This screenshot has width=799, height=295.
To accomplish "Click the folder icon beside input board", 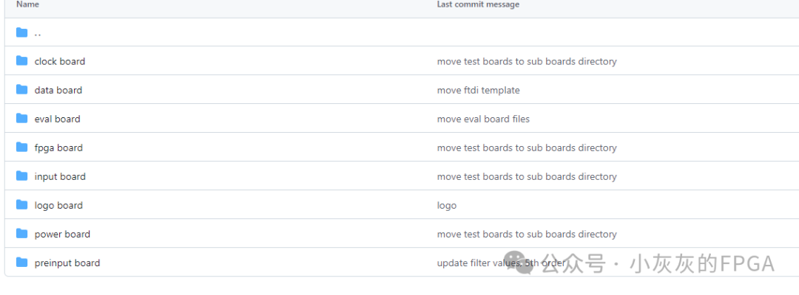I will click(22, 176).
